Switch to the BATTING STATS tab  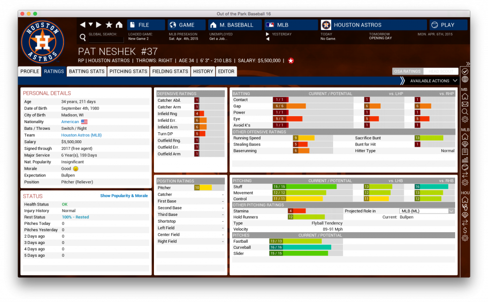click(x=87, y=71)
